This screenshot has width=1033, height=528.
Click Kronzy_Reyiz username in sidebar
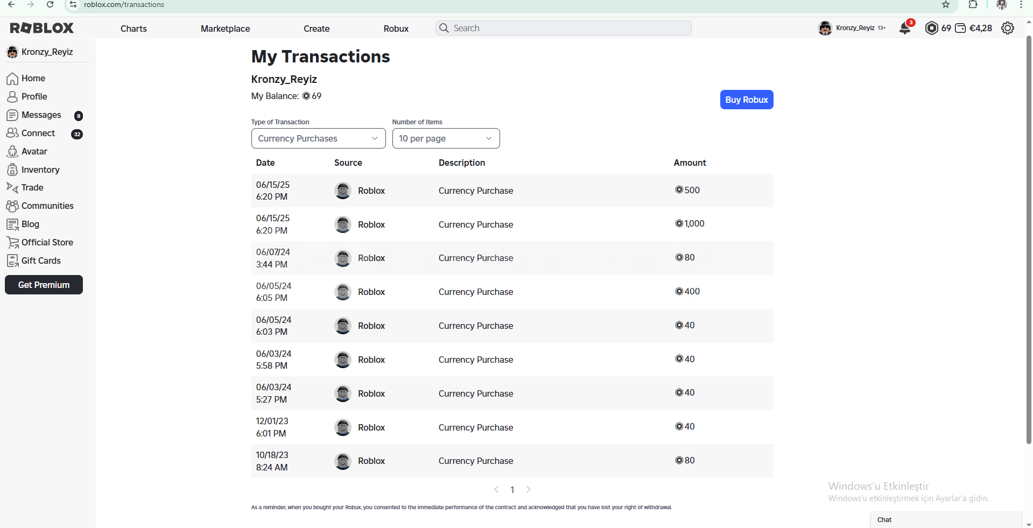click(x=47, y=52)
